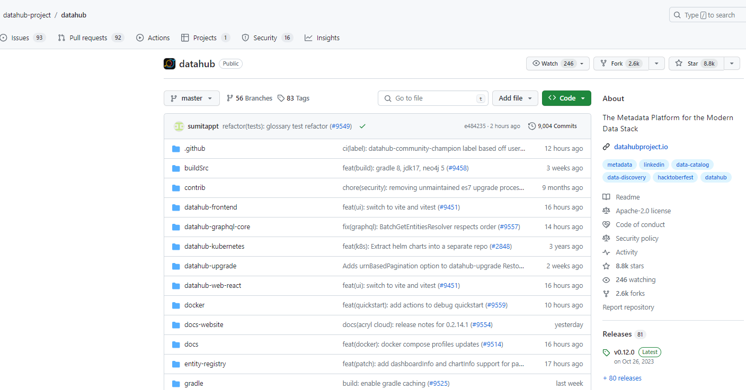Open the datahubproject.io website link
The height and width of the screenshot is (390, 746).
pos(641,147)
